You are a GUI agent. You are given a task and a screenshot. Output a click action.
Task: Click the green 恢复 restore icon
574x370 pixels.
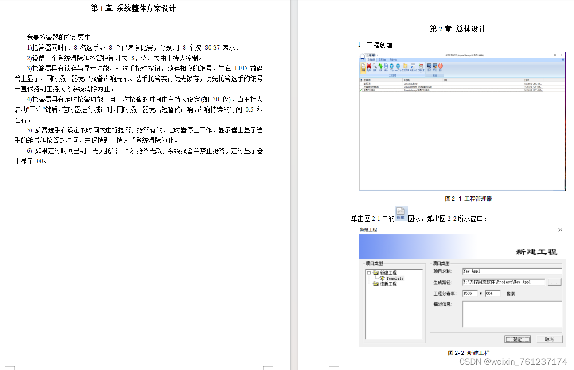(x=380, y=67)
